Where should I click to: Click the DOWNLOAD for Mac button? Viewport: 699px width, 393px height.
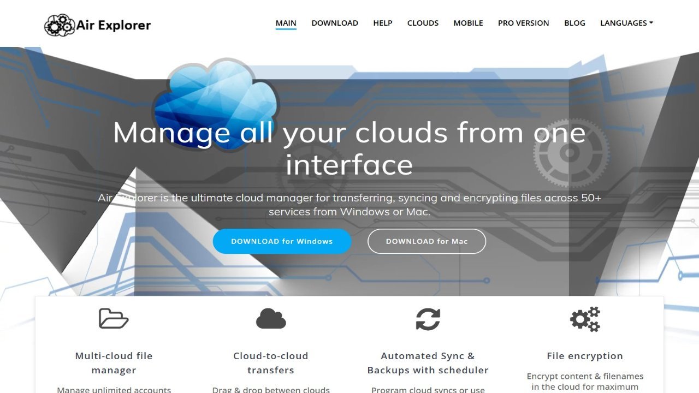coord(426,241)
